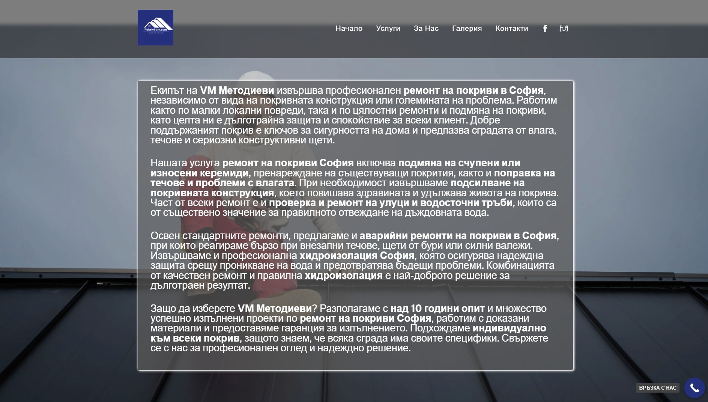Tap the round phone call button
The width and height of the screenshot is (708, 402).
[x=694, y=388]
